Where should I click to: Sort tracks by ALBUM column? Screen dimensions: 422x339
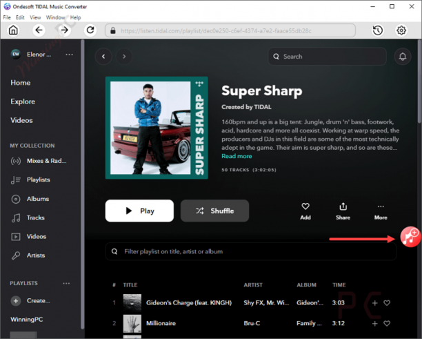coord(307,285)
